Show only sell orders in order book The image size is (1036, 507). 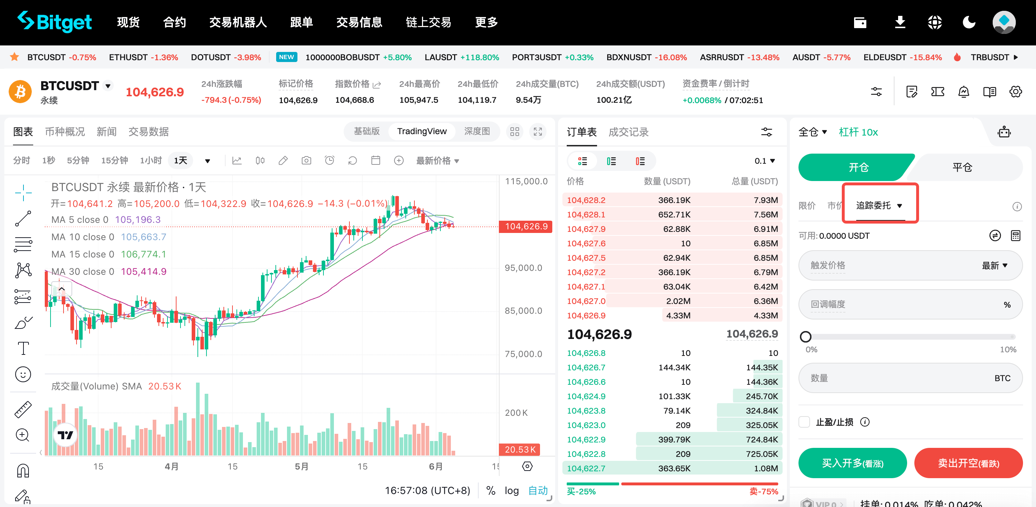click(x=640, y=161)
